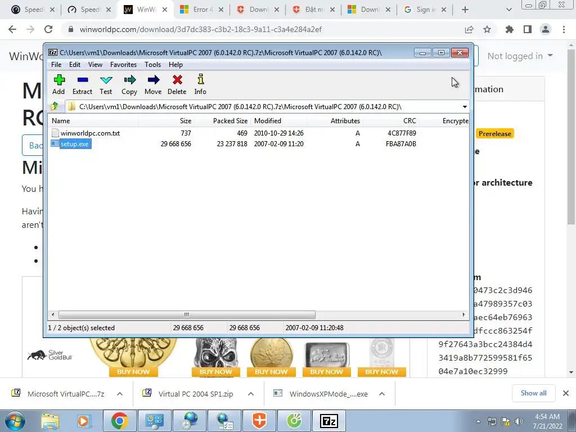Viewport: 576px width, 432px height.
Task: Select the setup.exe file icon
Action: [55, 143]
